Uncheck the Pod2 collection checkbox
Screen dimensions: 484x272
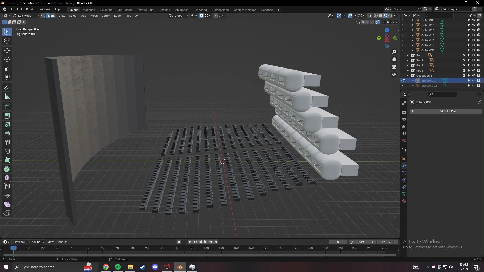pyautogui.click(x=464, y=65)
